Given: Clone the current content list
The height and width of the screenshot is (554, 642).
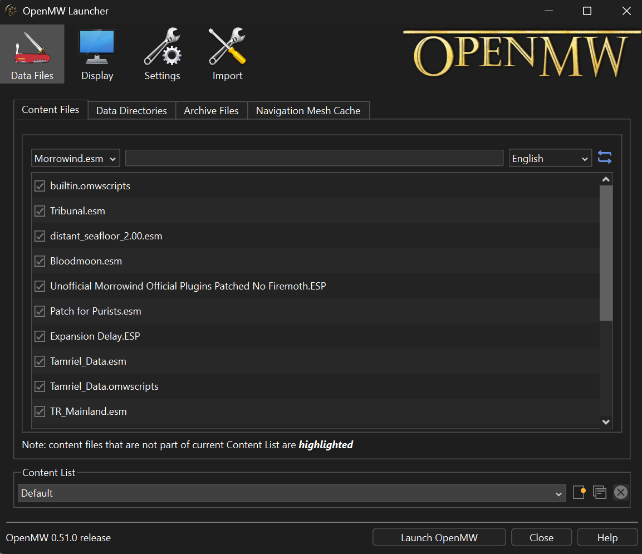Looking at the screenshot, I should [600, 492].
